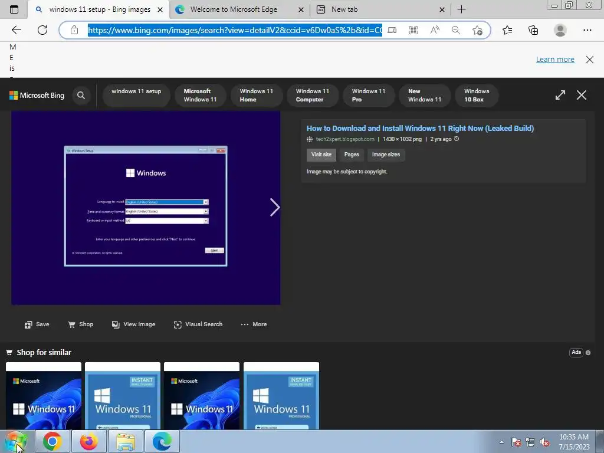Open the Image sizes tab

pos(386,155)
